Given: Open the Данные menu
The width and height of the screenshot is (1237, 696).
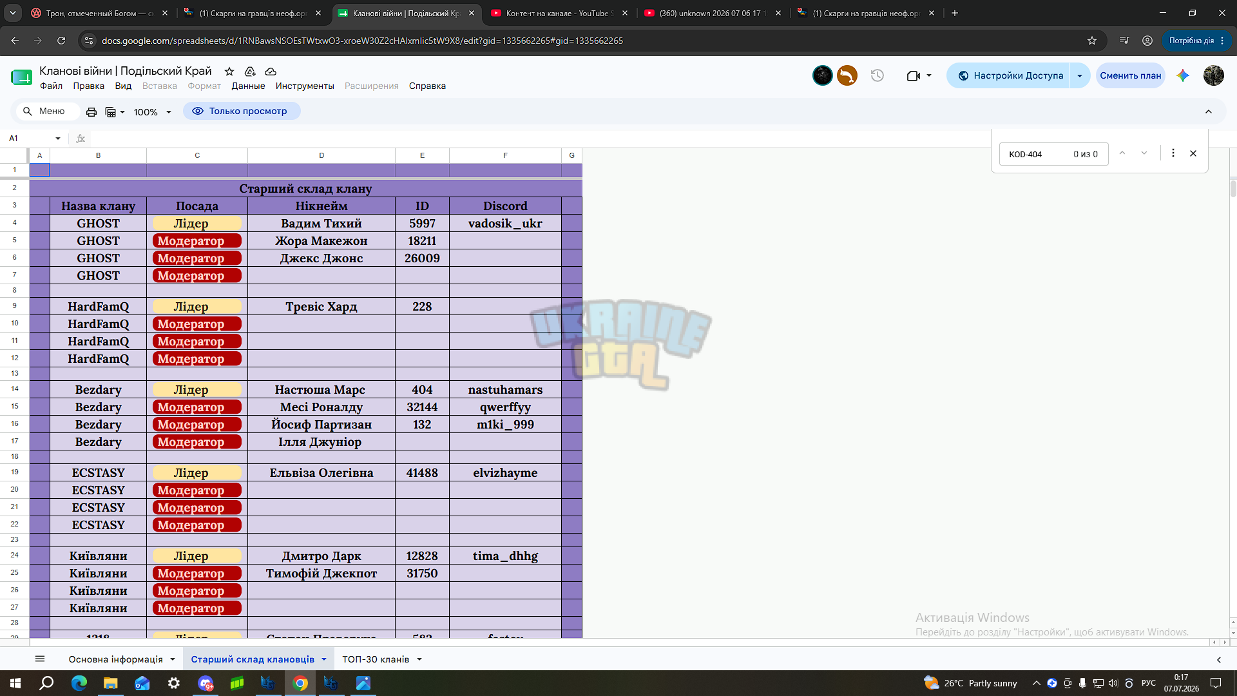Looking at the screenshot, I should [248, 86].
